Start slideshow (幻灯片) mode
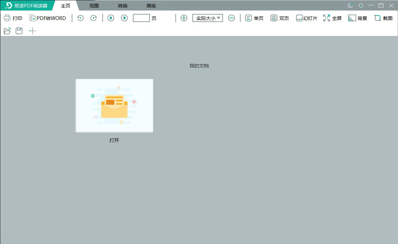This screenshot has width=398, height=244. tap(306, 18)
